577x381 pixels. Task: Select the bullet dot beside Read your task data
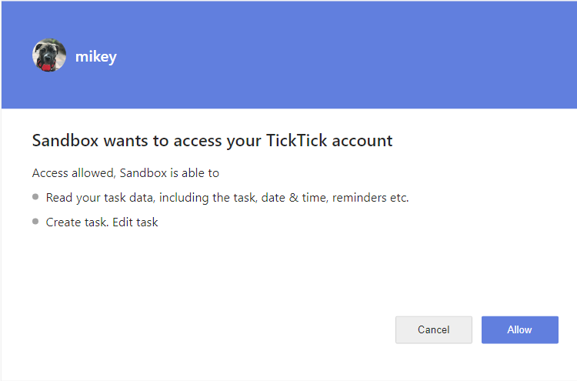35,196
